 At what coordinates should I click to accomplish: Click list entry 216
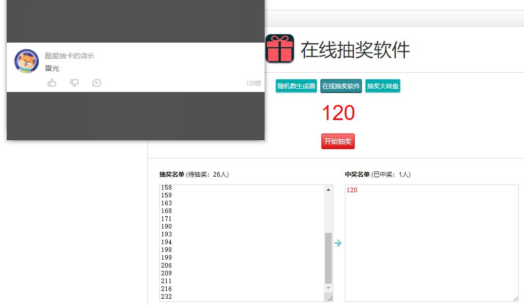167,289
